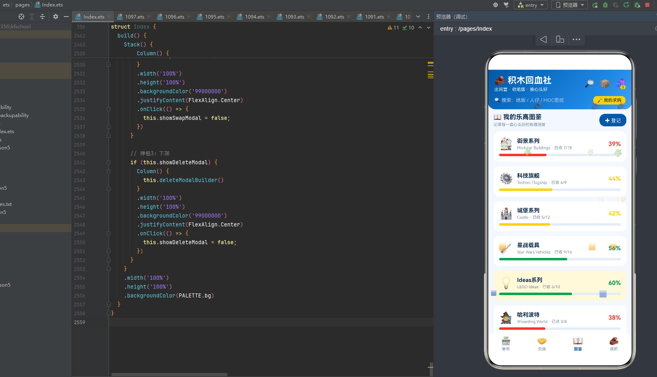Click the locate-target crosshair icon in the top toolbar

[x=496, y=5]
